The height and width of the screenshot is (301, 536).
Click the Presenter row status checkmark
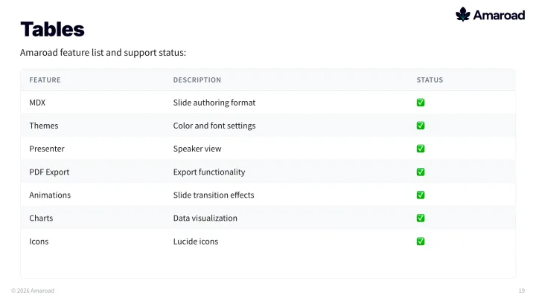pos(421,149)
